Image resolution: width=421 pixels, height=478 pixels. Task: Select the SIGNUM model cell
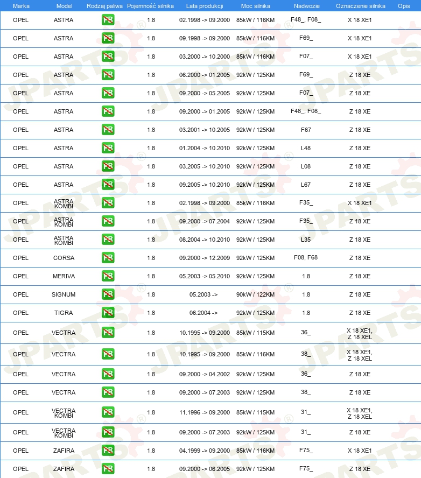(x=64, y=294)
